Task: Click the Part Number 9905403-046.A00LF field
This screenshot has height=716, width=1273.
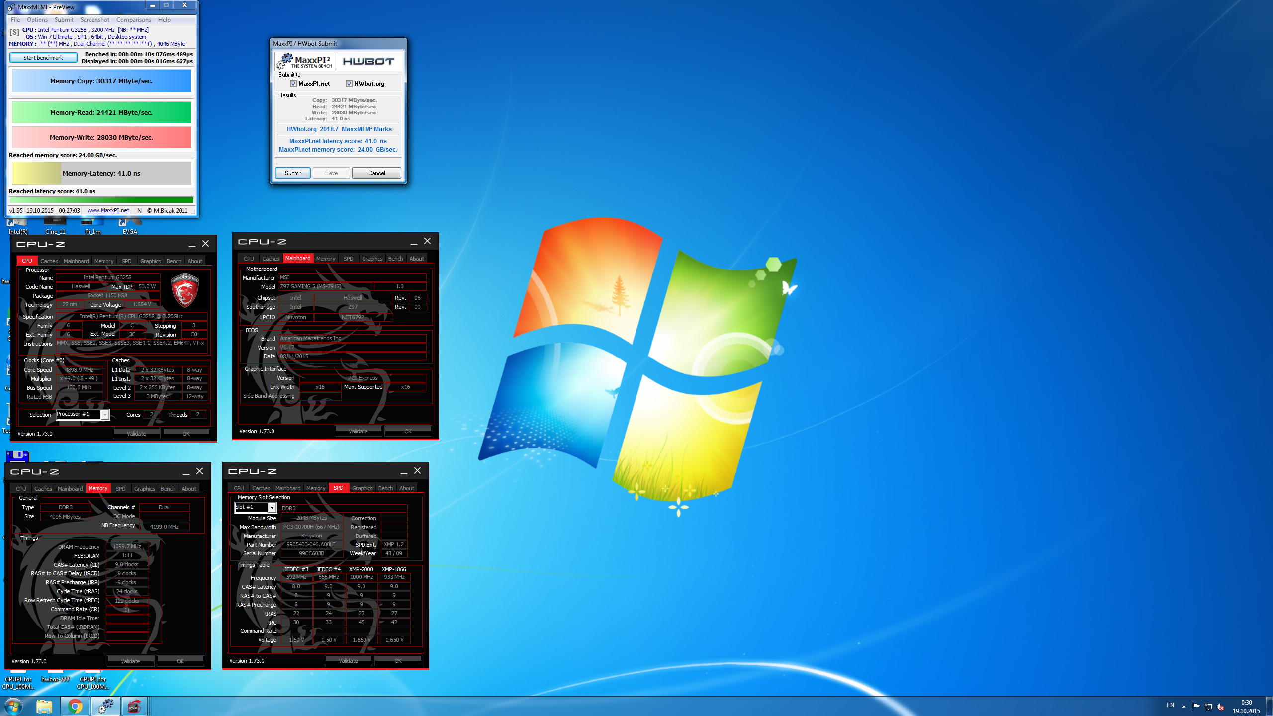Action: click(311, 544)
